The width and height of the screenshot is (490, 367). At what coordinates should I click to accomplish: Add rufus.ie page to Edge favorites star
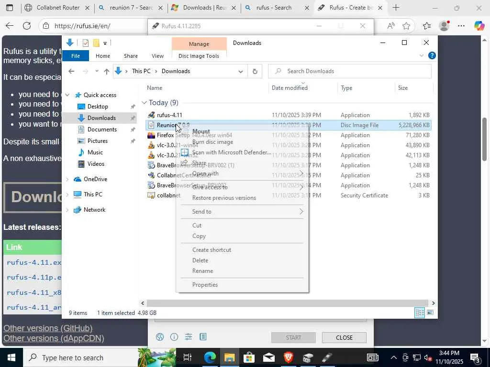(406, 26)
